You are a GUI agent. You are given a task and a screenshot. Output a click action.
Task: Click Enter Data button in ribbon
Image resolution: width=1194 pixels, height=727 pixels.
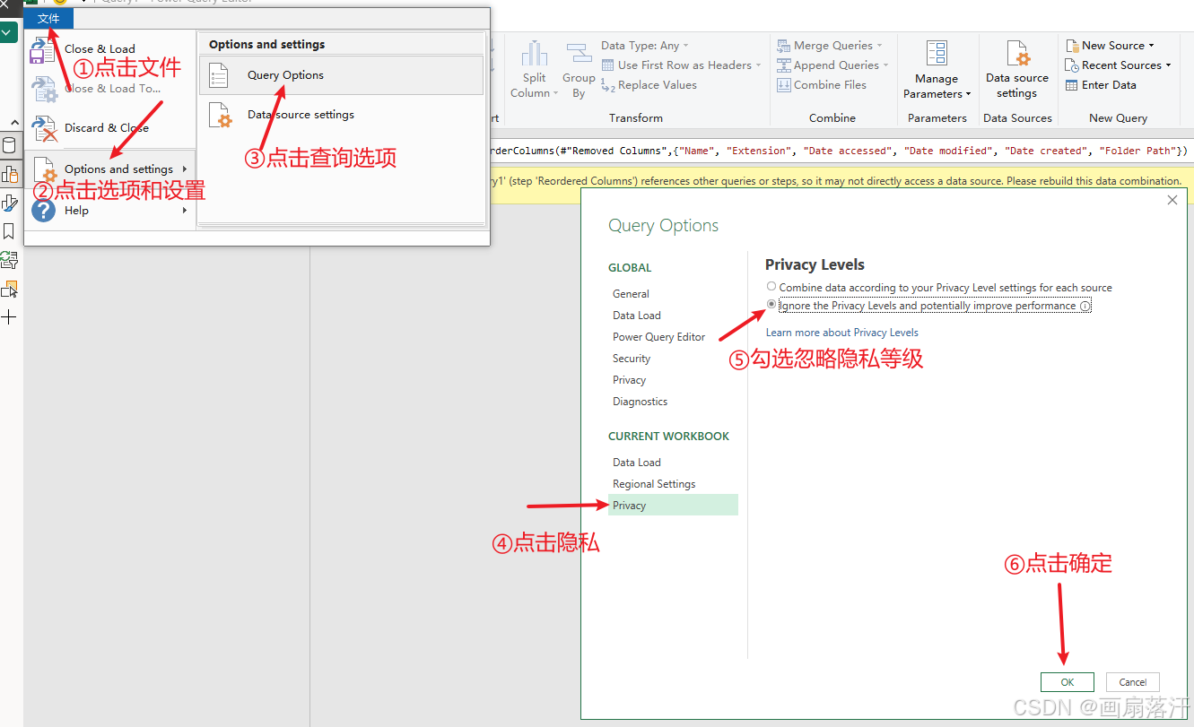click(1102, 85)
